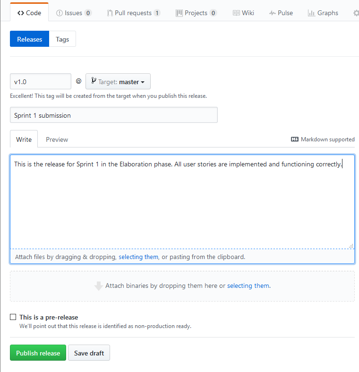359x372 pixels.
Task: Go to Pull requests tab
Action: coord(134,13)
